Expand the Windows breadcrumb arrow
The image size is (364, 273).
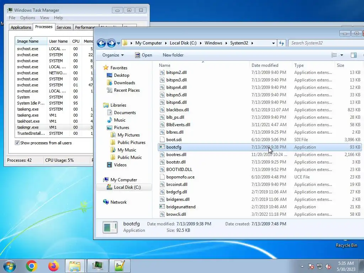click(226, 43)
